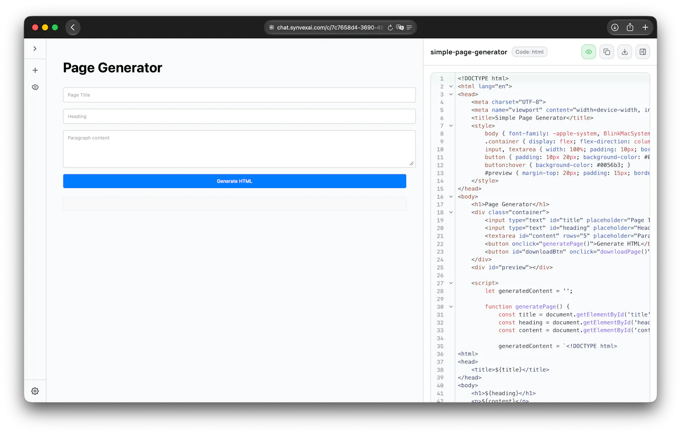Toggle the preview eye button
This screenshot has height=434, width=681.
tap(589, 52)
